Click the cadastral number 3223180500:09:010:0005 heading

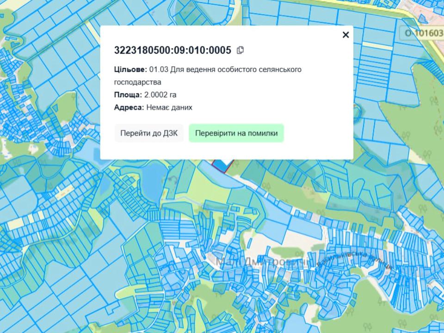(173, 50)
